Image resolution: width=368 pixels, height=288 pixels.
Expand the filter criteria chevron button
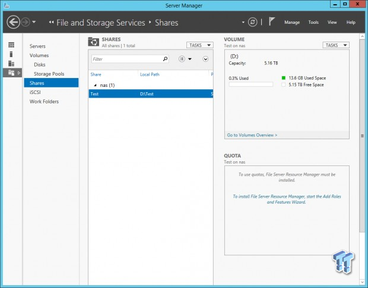(x=205, y=59)
